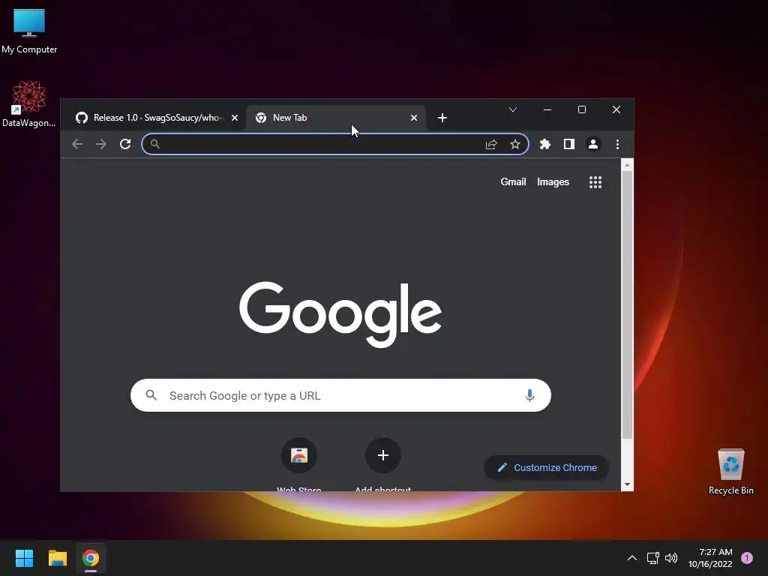Open the Images link
768x576 pixels.
(x=553, y=181)
